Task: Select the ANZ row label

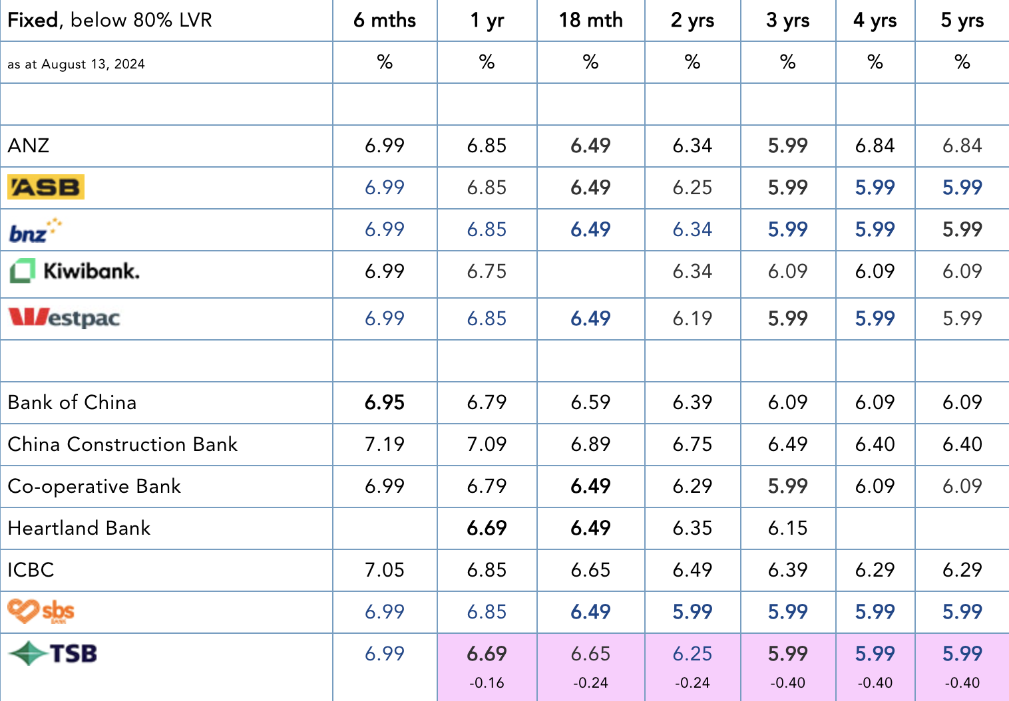Action: click(x=29, y=146)
